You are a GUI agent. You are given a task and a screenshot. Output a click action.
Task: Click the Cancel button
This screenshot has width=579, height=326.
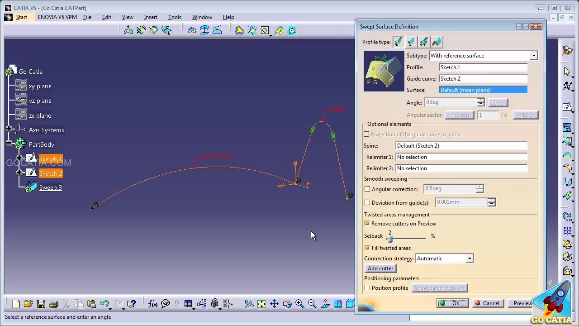point(487,303)
